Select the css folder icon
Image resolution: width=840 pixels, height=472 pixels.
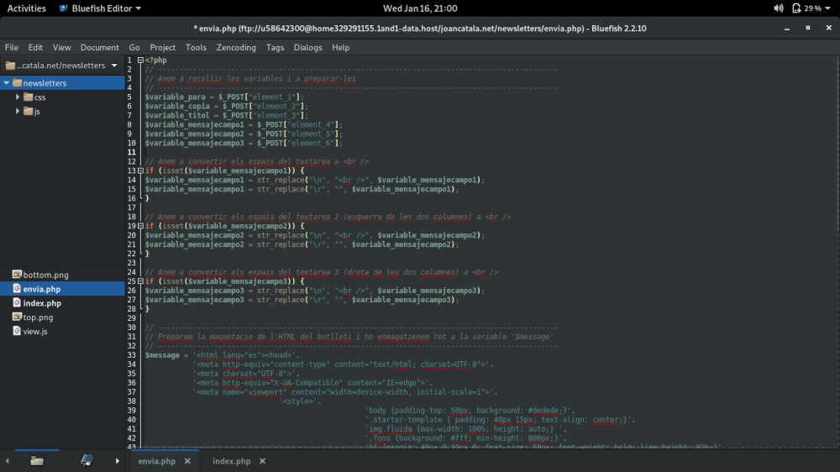pos(29,97)
